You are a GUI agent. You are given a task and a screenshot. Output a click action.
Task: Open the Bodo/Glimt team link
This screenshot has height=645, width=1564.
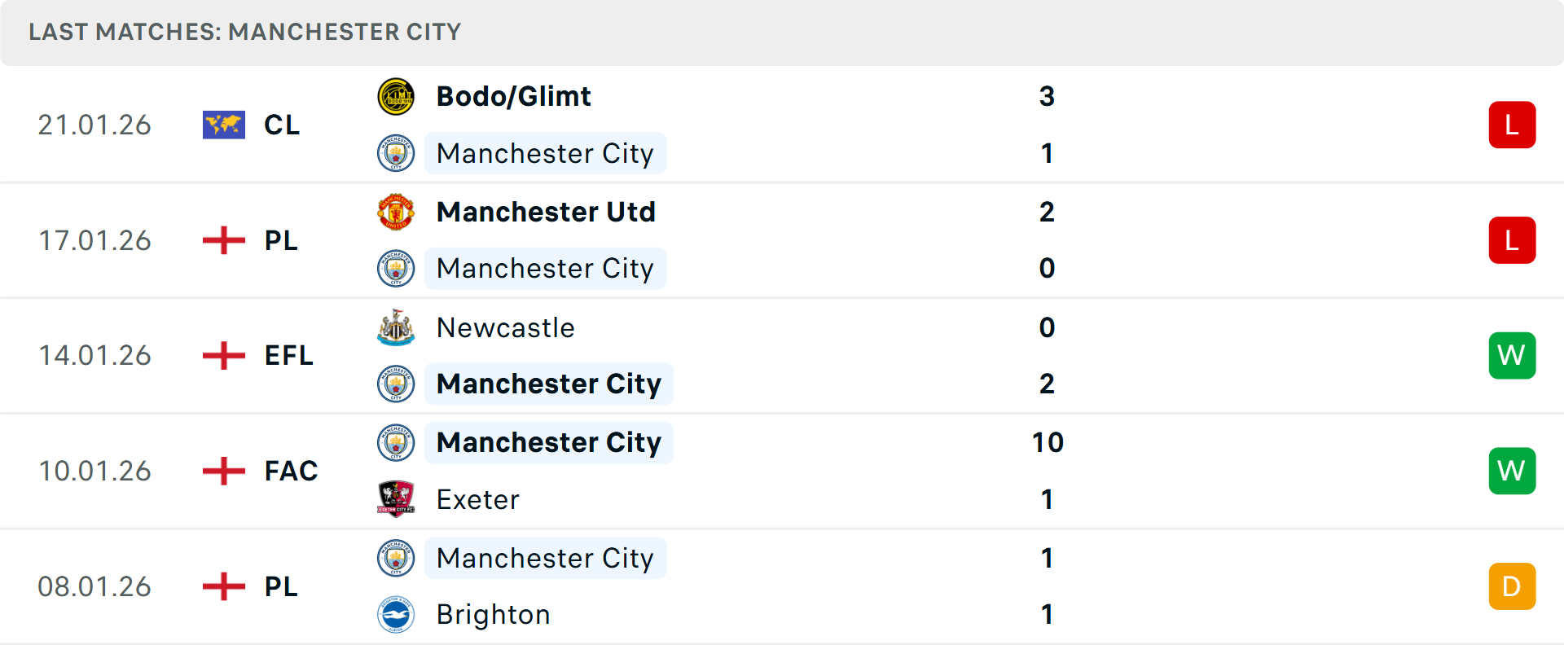click(513, 97)
